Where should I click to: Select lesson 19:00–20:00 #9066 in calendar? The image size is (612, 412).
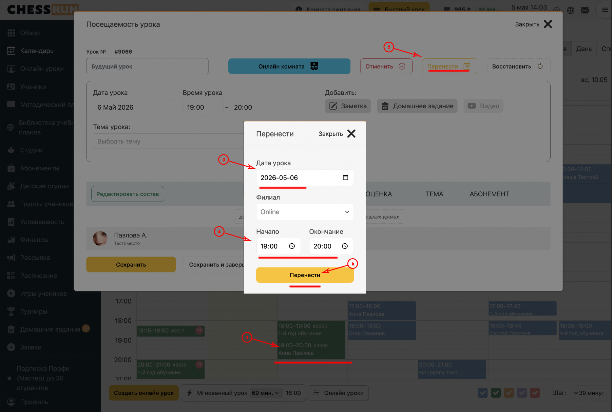coord(311,349)
